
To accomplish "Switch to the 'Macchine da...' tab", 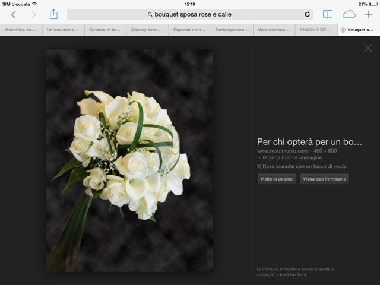I will 20,30.
